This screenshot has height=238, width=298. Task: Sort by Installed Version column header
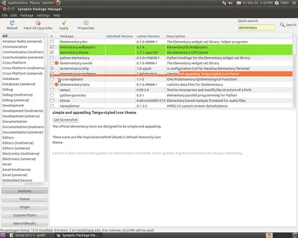[x=120, y=36]
